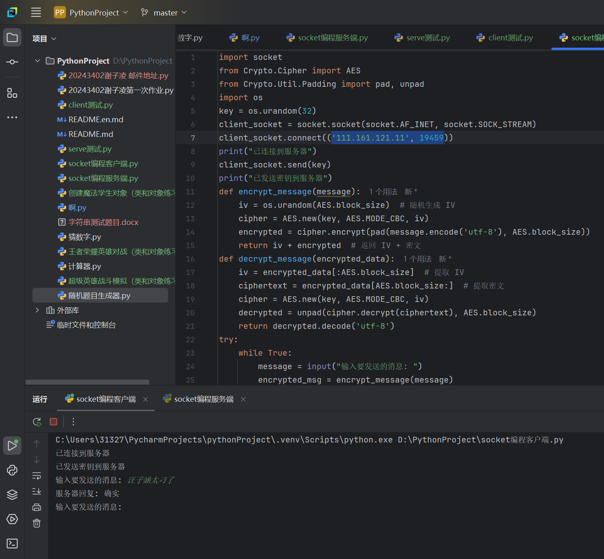Screen dimensions: 604x559
Task: Stop the running process
Action: 53,422
